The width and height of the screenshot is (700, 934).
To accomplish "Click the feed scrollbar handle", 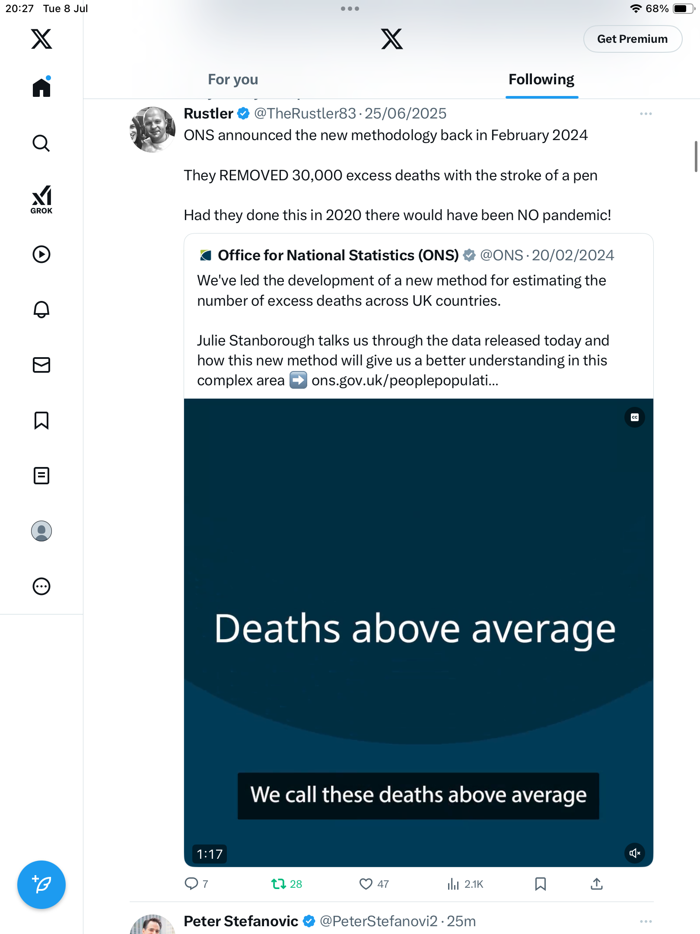I will (696, 157).
